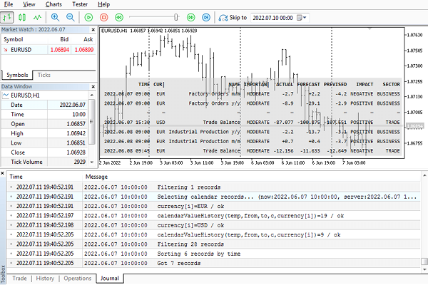Switch to the Ticks tab
This screenshot has width=428, height=285.
pyautogui.click(x=44, y=75)
